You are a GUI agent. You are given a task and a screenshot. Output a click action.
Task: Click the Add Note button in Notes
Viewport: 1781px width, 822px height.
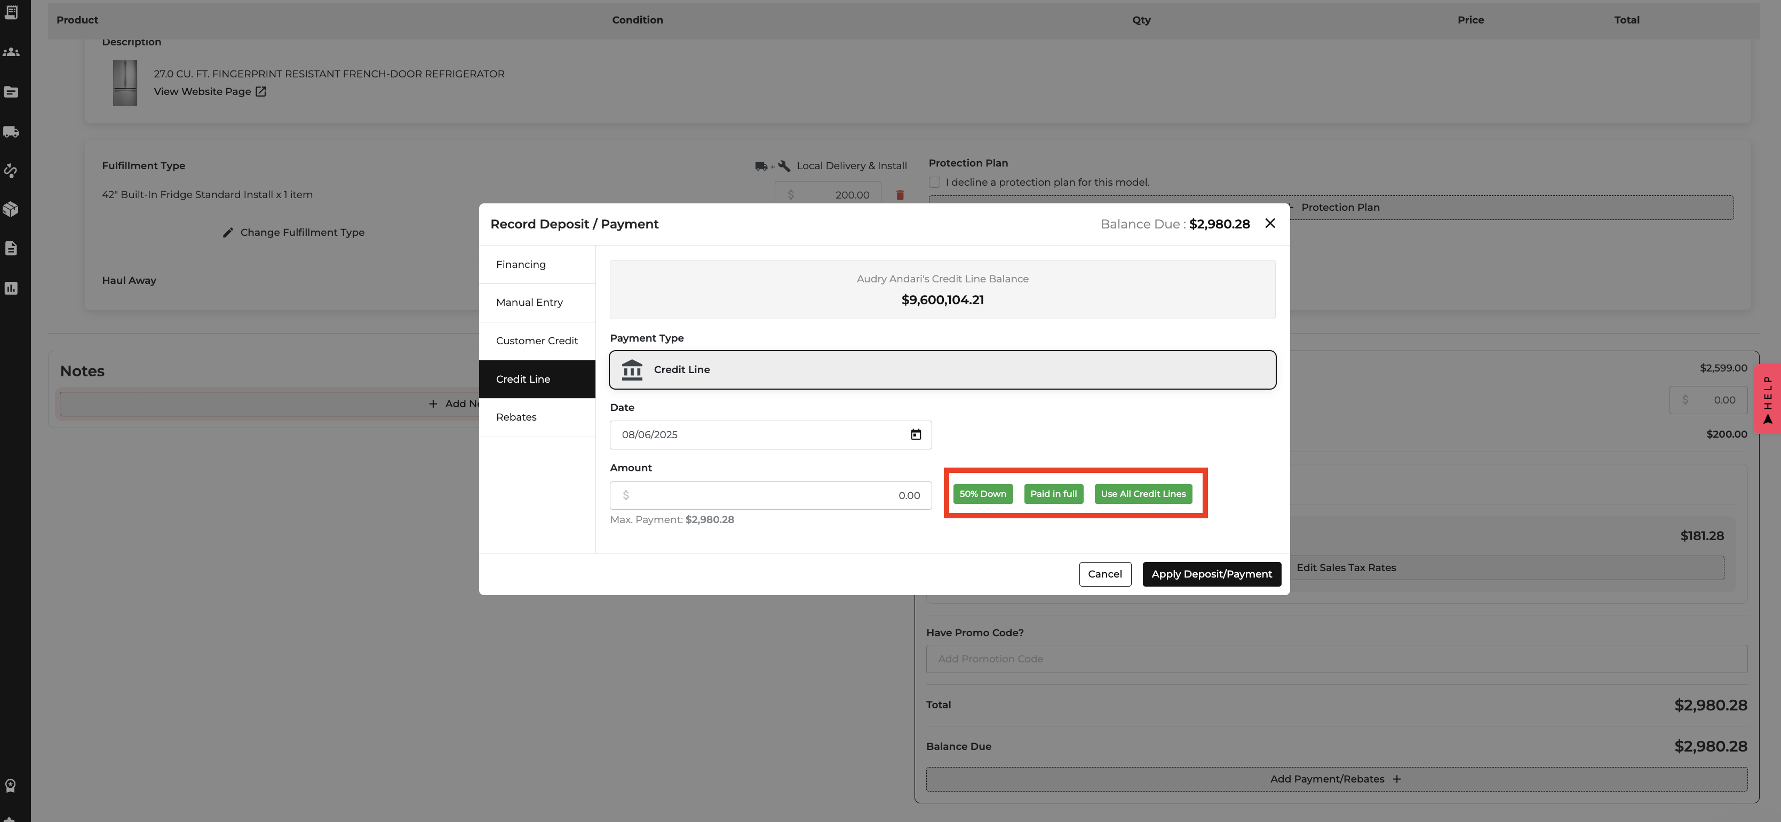(x=269, y=404)
